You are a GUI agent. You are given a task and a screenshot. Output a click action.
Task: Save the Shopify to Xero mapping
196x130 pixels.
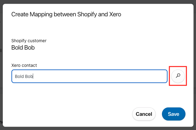click(x=173, y=114)
